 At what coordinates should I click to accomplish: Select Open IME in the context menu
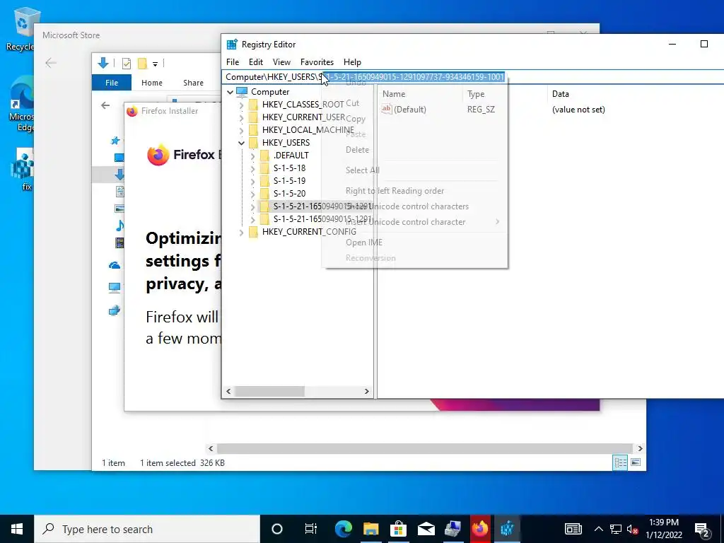[364, 243]
